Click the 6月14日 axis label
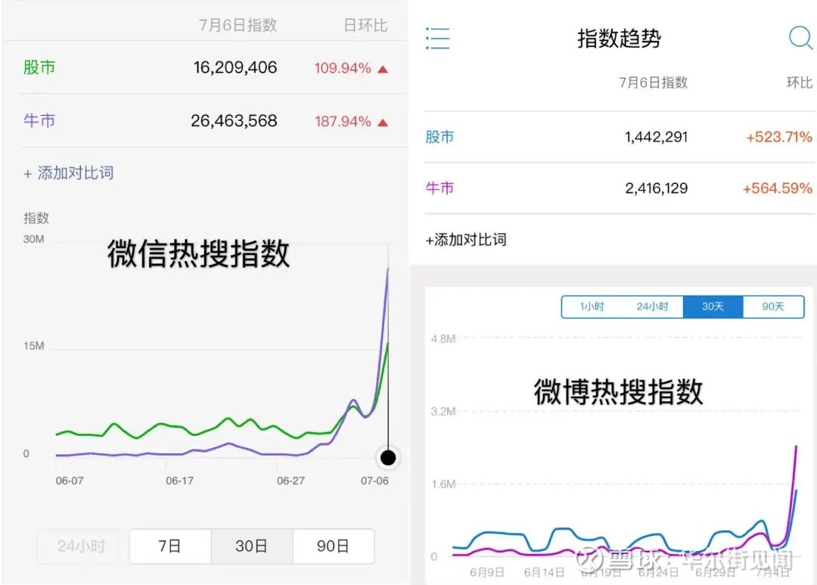Image resolution: width=817 pixels, height=585 pixels. click(544, 572)
